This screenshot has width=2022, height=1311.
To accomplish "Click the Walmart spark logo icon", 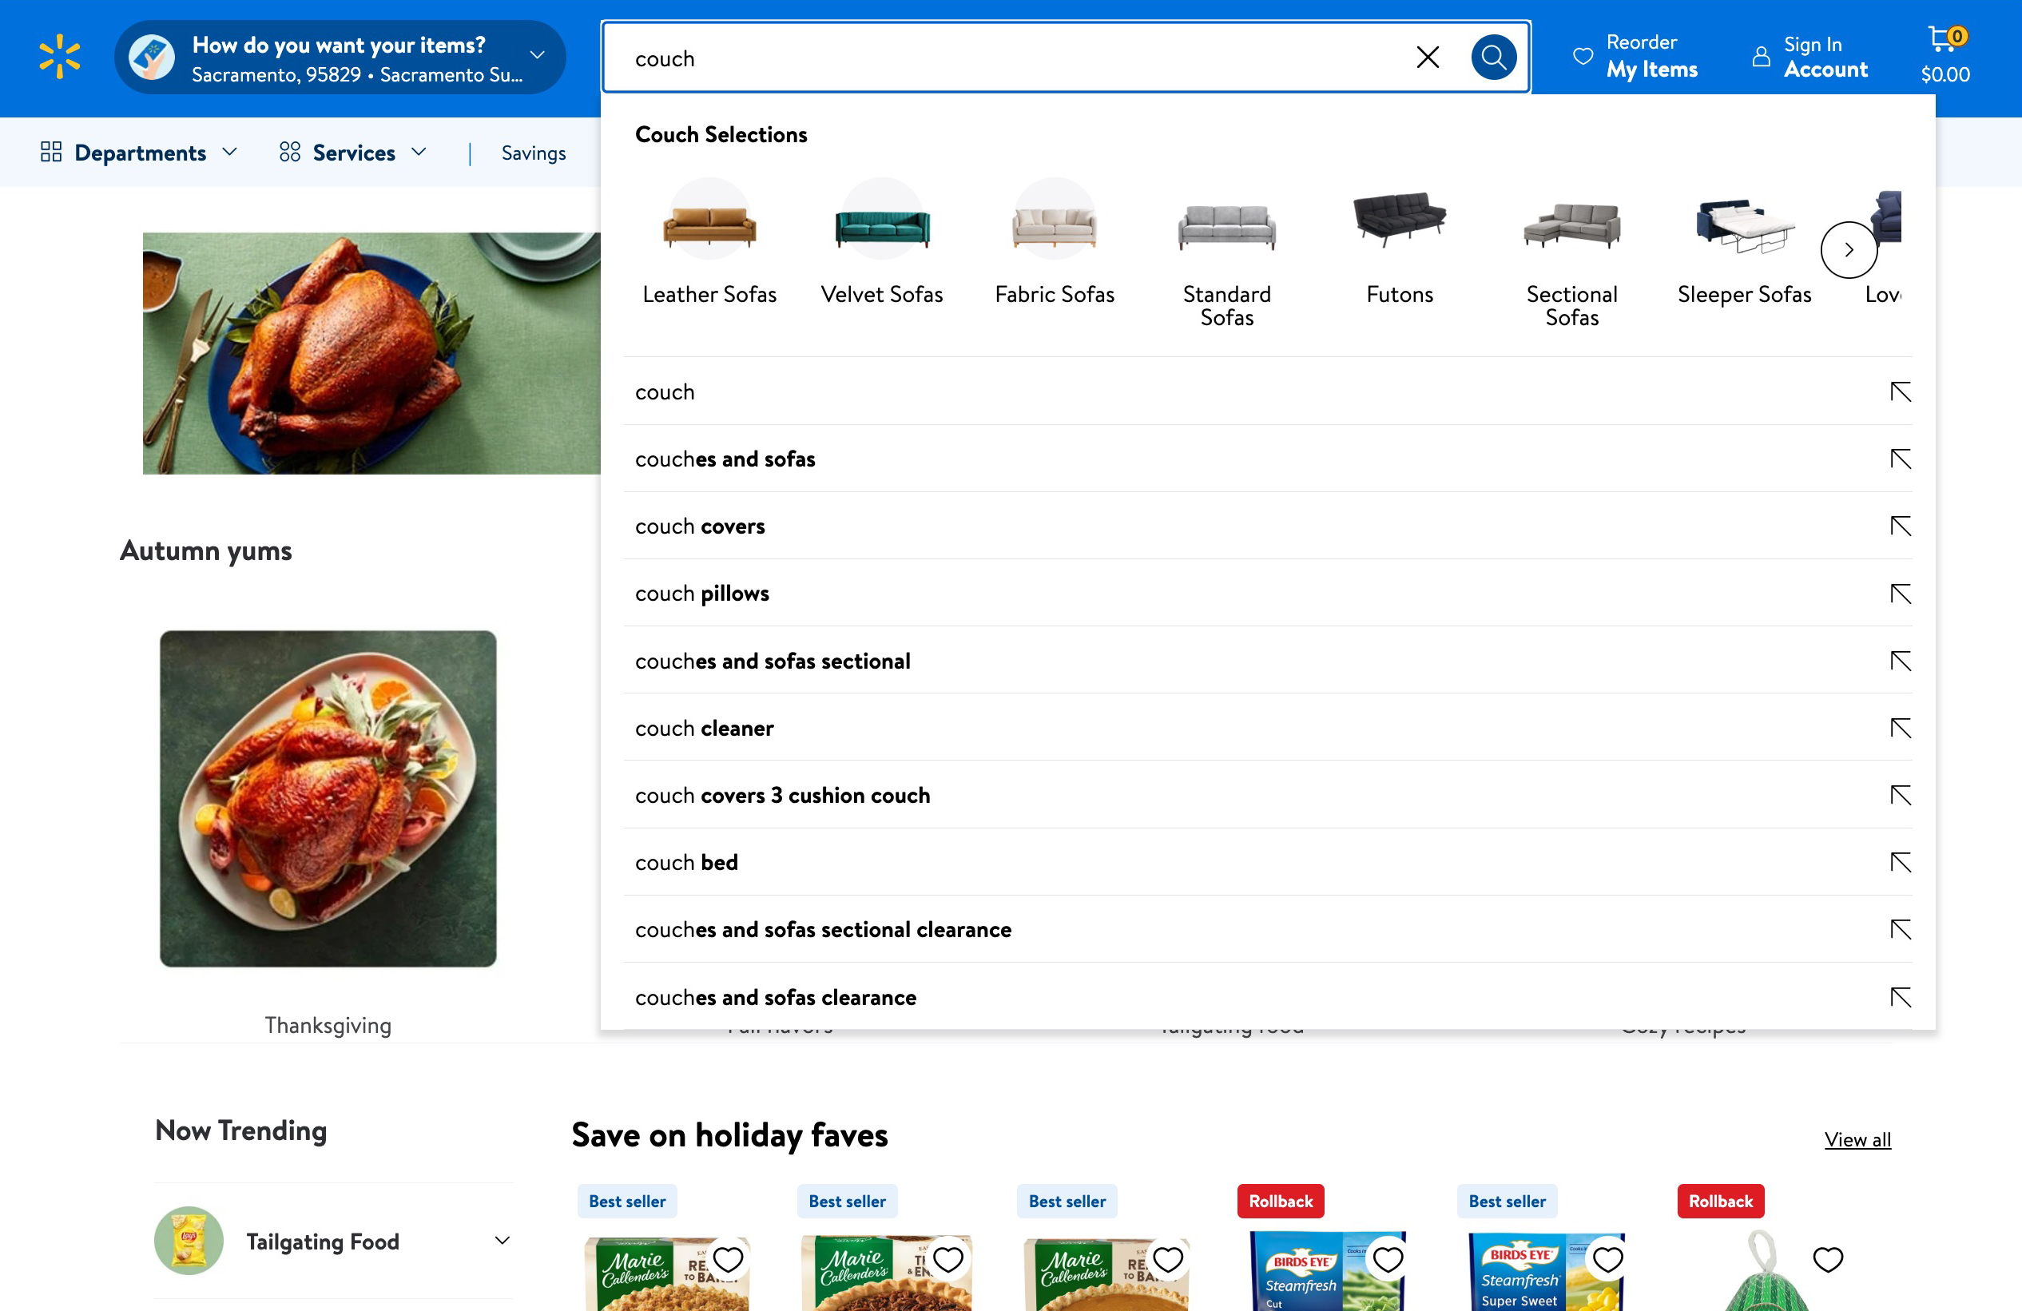I will pos(59,58).
